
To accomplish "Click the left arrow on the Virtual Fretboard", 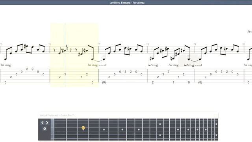I will point(43,123).
